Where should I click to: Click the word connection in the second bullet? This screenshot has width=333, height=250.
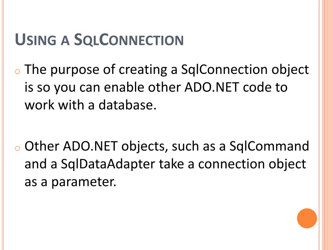tap(232, 164)
